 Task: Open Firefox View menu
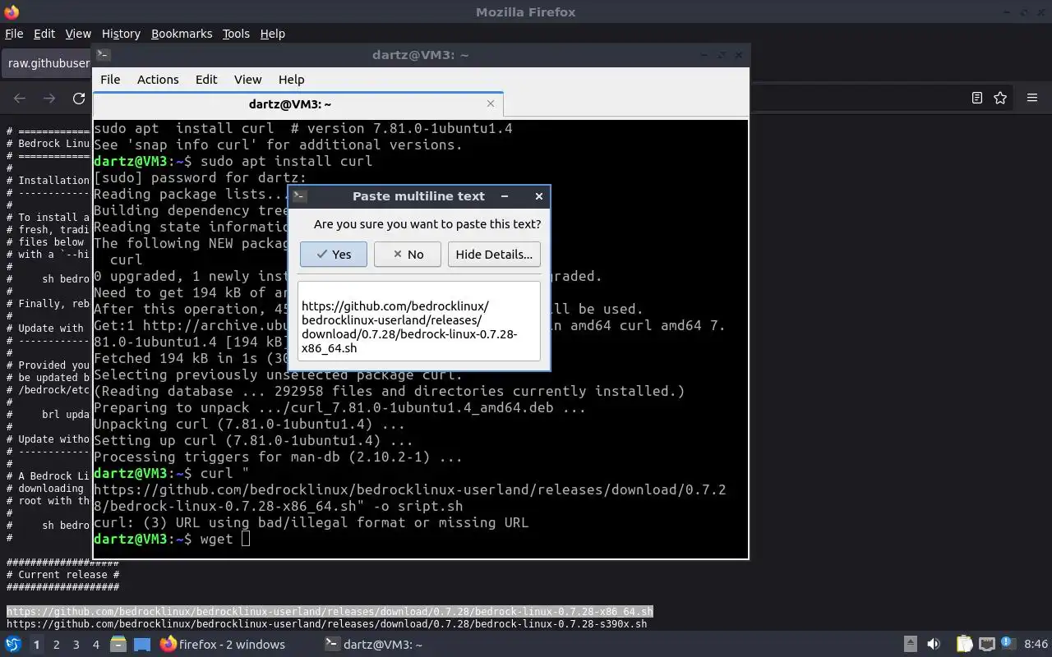[78, 34]
